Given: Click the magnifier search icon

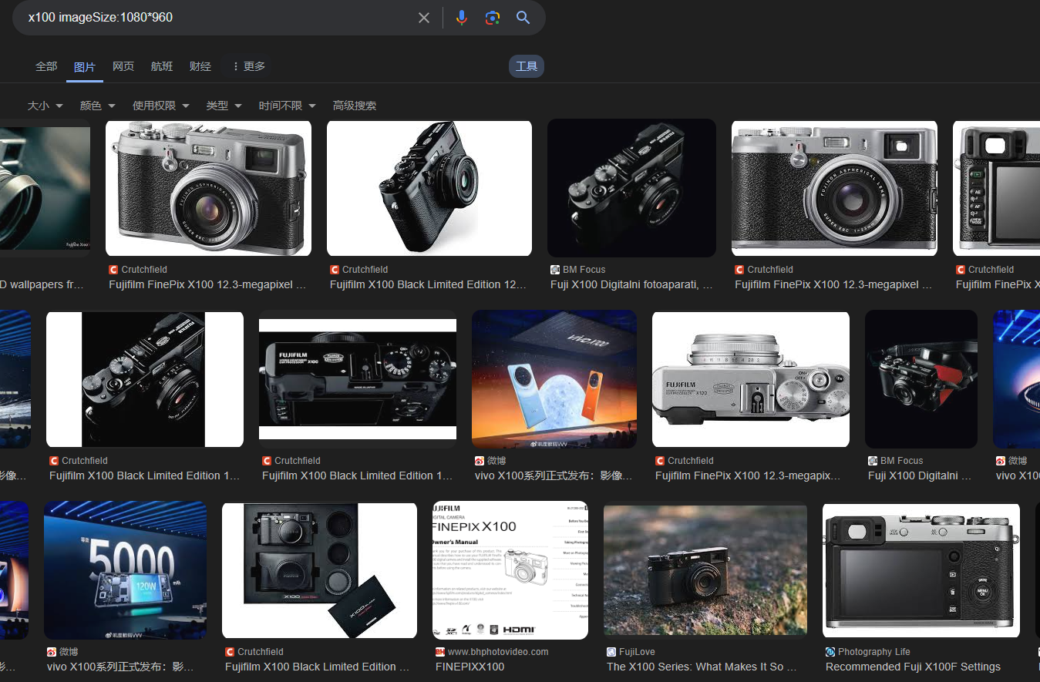Looking at the screenshot, I should [523, 18].
